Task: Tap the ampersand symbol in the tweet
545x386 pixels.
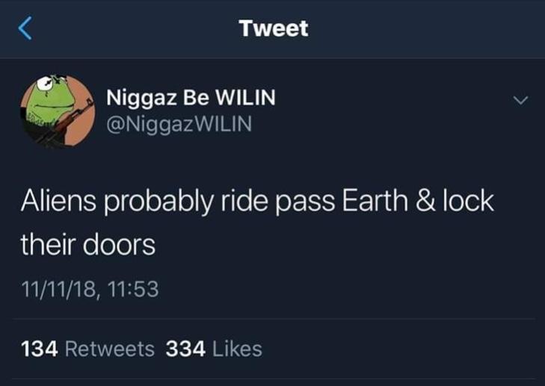Action: coord(425,201)
